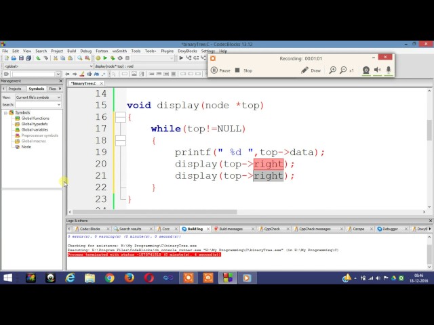Open the <global> scope dropdown
The image size is (434, 325).
click(x=48, y=66)
